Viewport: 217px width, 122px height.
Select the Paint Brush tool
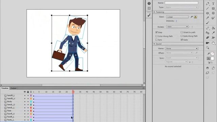coord(213,18)
